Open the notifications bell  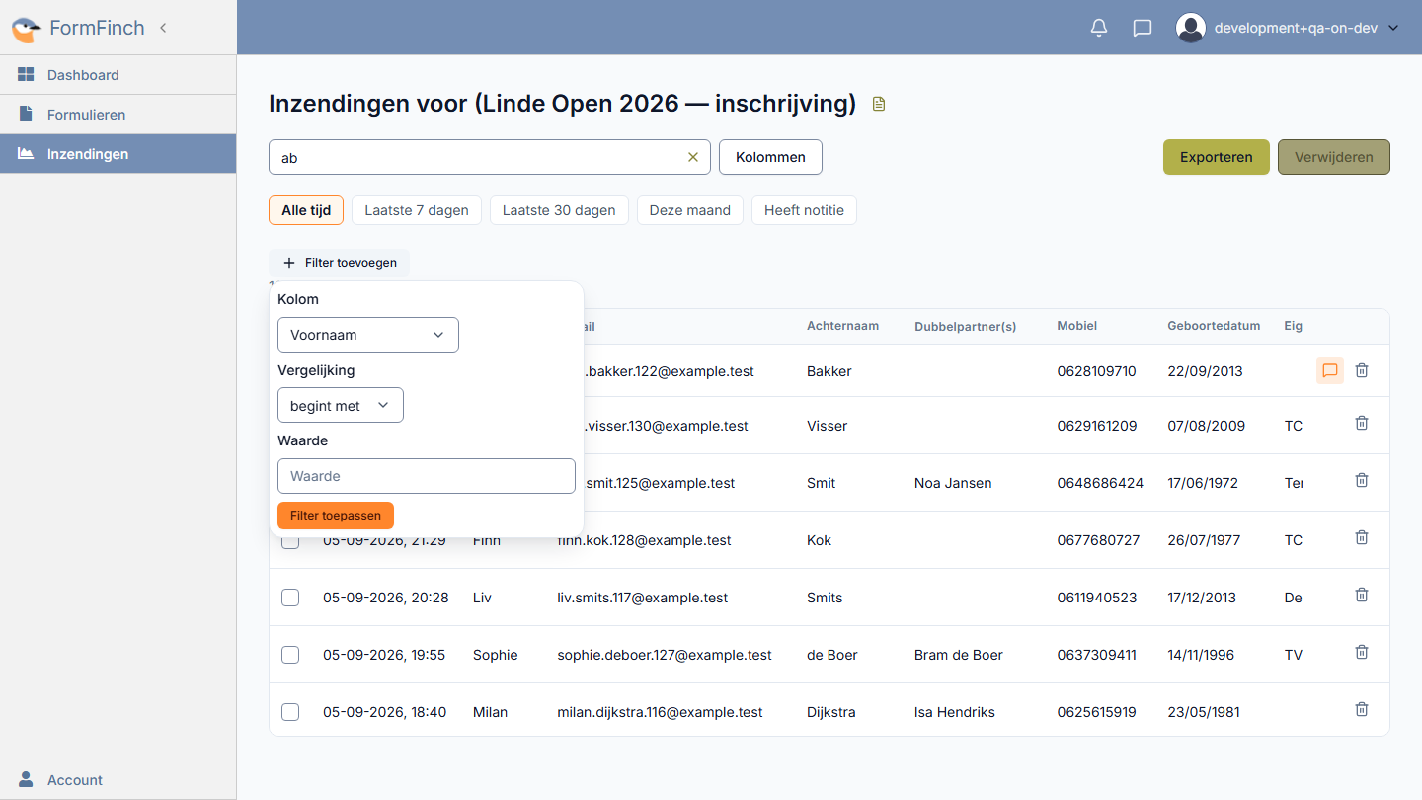pyautogui.click(x=1099, y=28)
